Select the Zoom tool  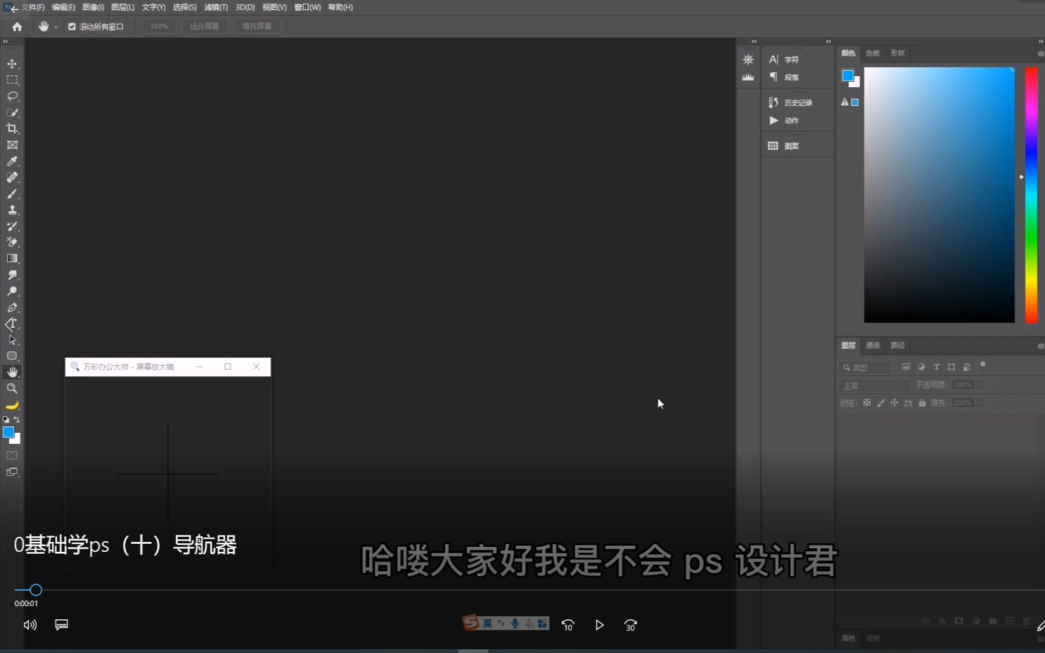12,388
